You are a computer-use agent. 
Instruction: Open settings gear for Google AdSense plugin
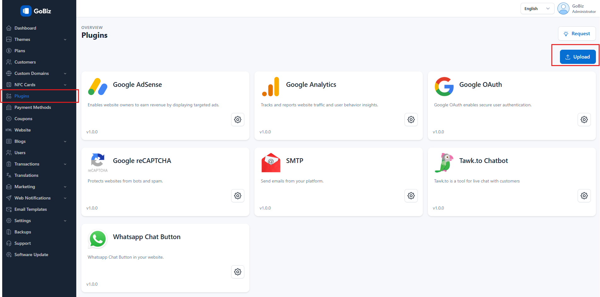(x=238, y=120)
